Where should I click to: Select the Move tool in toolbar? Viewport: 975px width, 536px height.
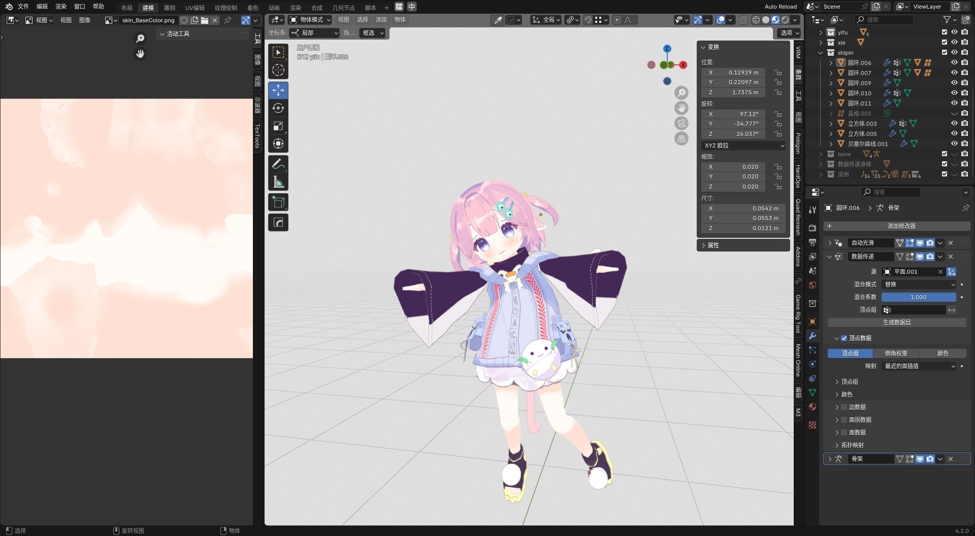click(278, 91)
